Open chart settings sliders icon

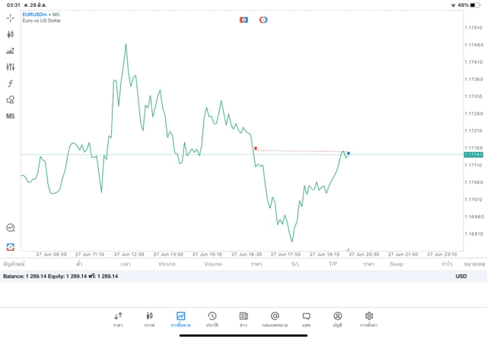[11, 67]
